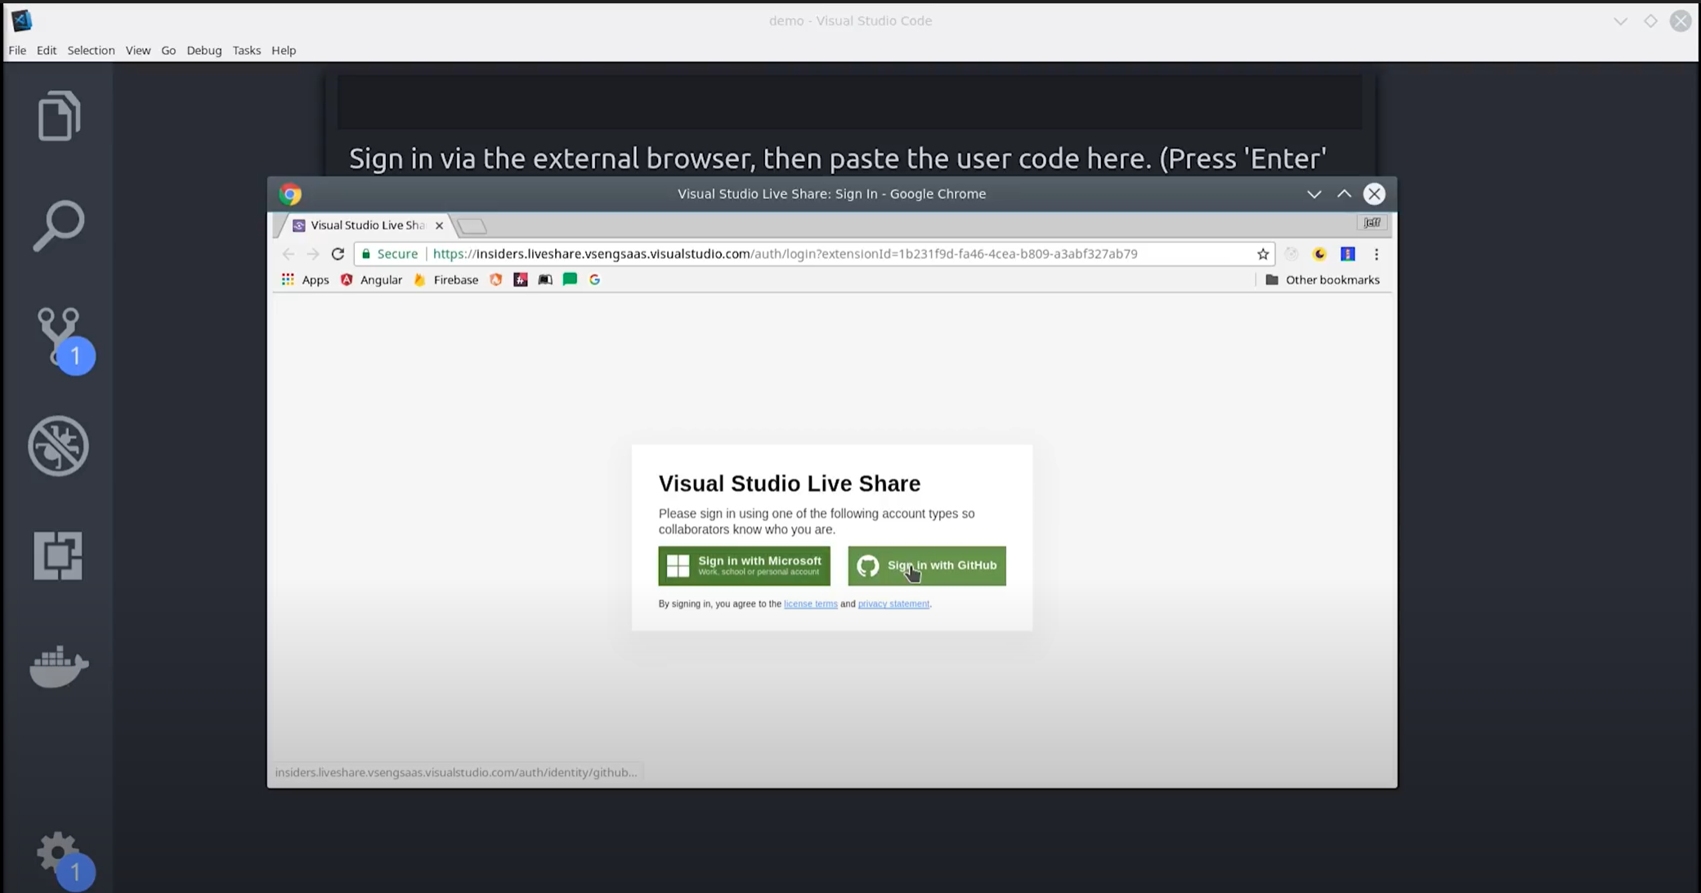Click the Chrome window minimize chevron
Viewport: 1701px width, 893px height.
click(1314, 194)
